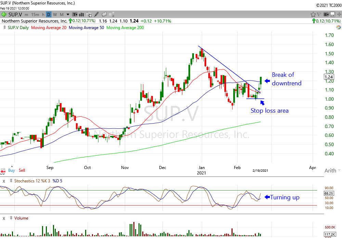Select the pencil drawing tools icon
This screenshot has height=239, width=342.
(96, 14)
